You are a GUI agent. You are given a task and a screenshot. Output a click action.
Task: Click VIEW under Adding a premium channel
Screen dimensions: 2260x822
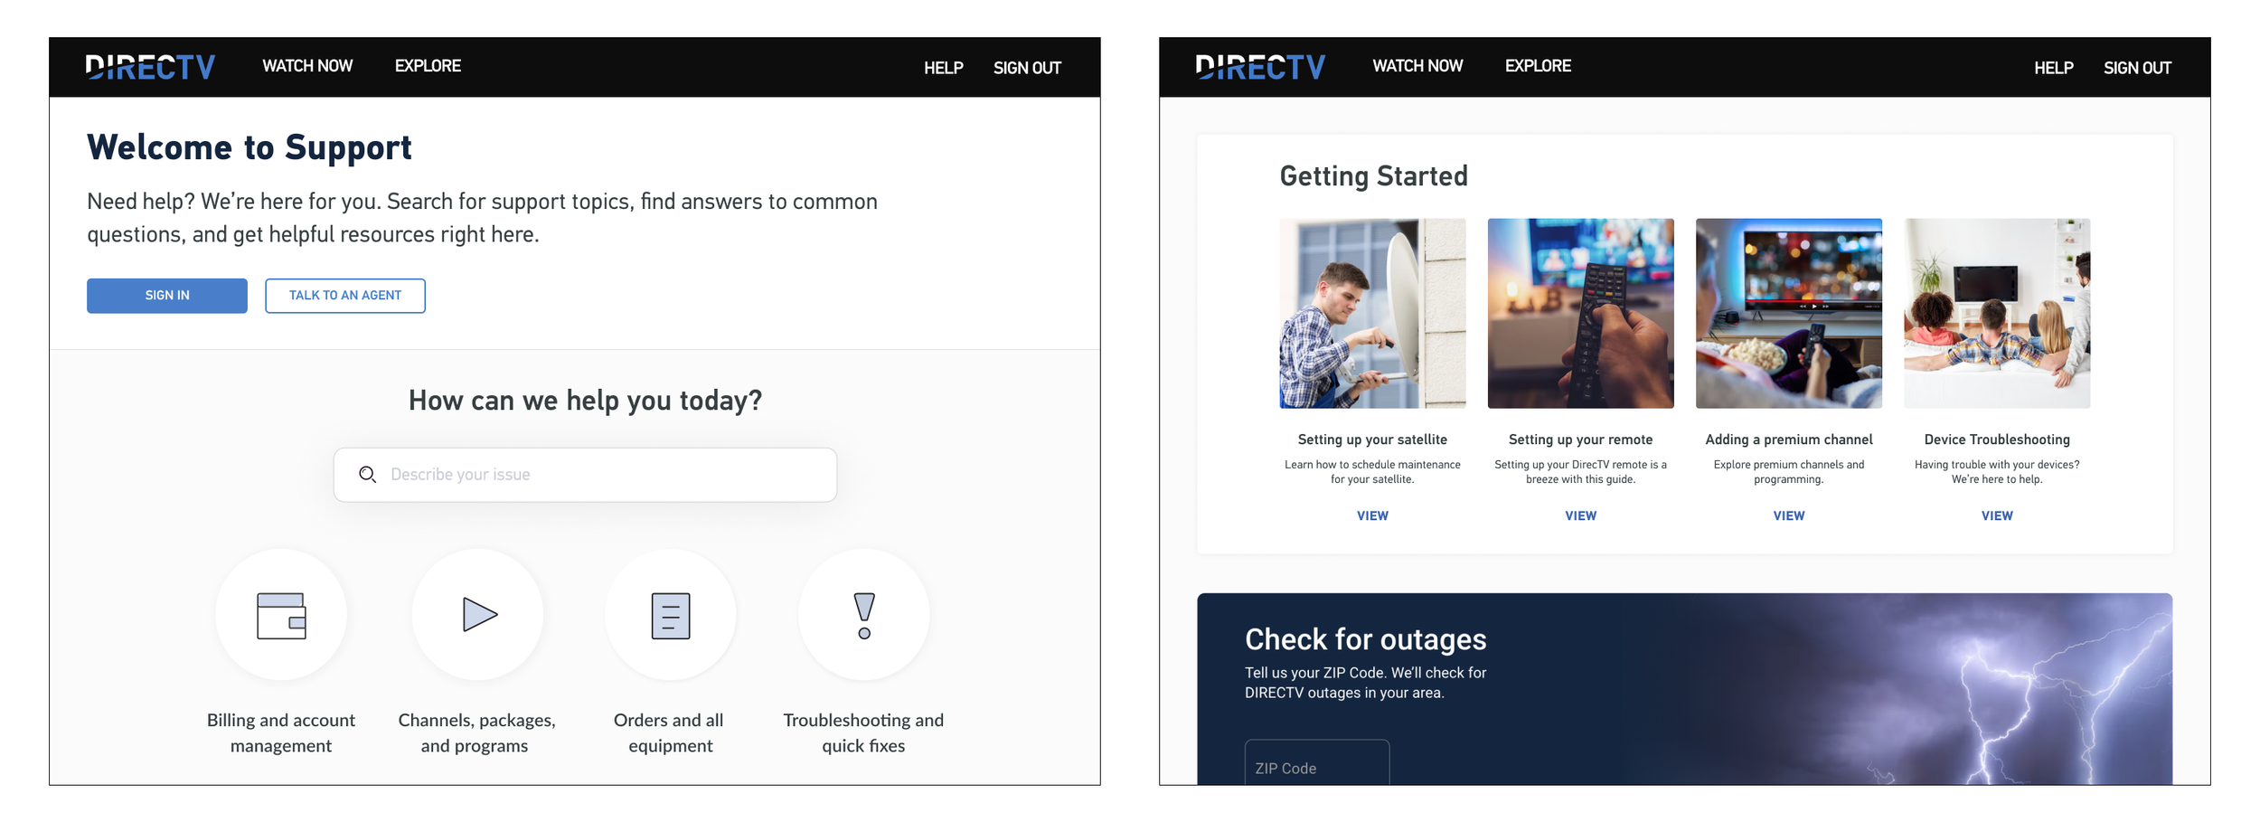point(1789,515)
